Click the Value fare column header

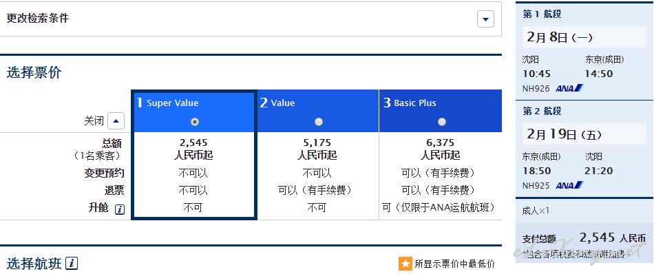point(318,111)
